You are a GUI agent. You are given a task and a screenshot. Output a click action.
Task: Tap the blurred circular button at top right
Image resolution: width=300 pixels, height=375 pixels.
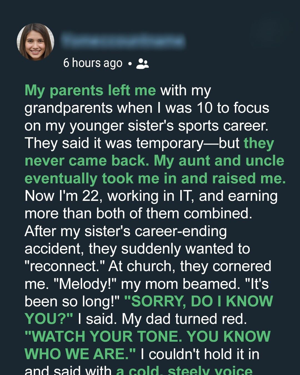[269, 33]
